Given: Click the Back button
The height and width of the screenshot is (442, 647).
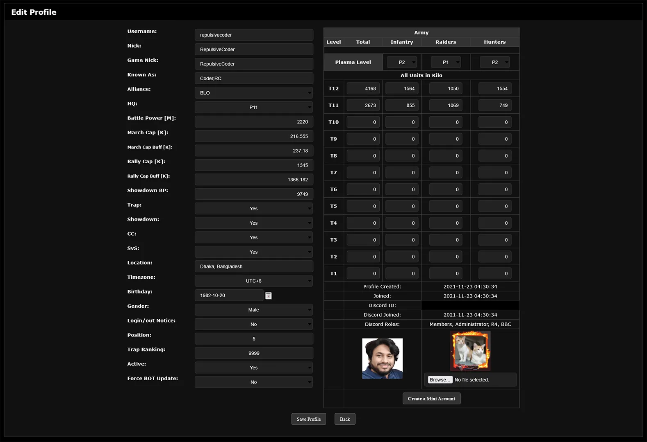Looking at the screenshot, I should (x=344, y=419).
